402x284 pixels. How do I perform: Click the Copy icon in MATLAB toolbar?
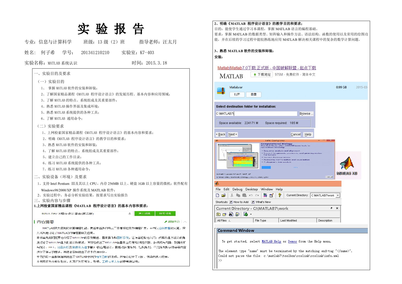(238, 195)
